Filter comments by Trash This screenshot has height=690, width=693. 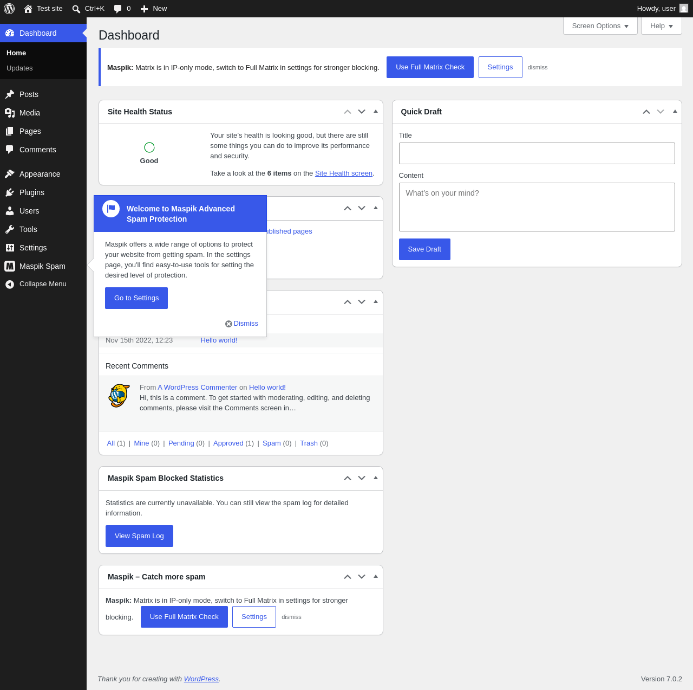click(x=309, y=443)
